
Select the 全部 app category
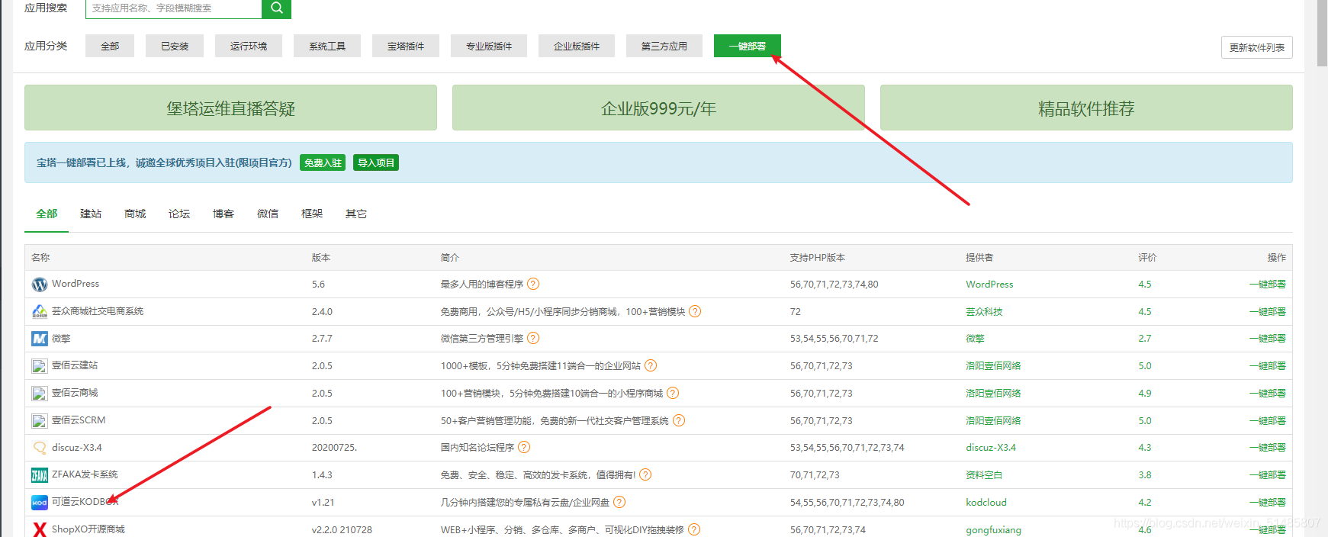point(110,46)
